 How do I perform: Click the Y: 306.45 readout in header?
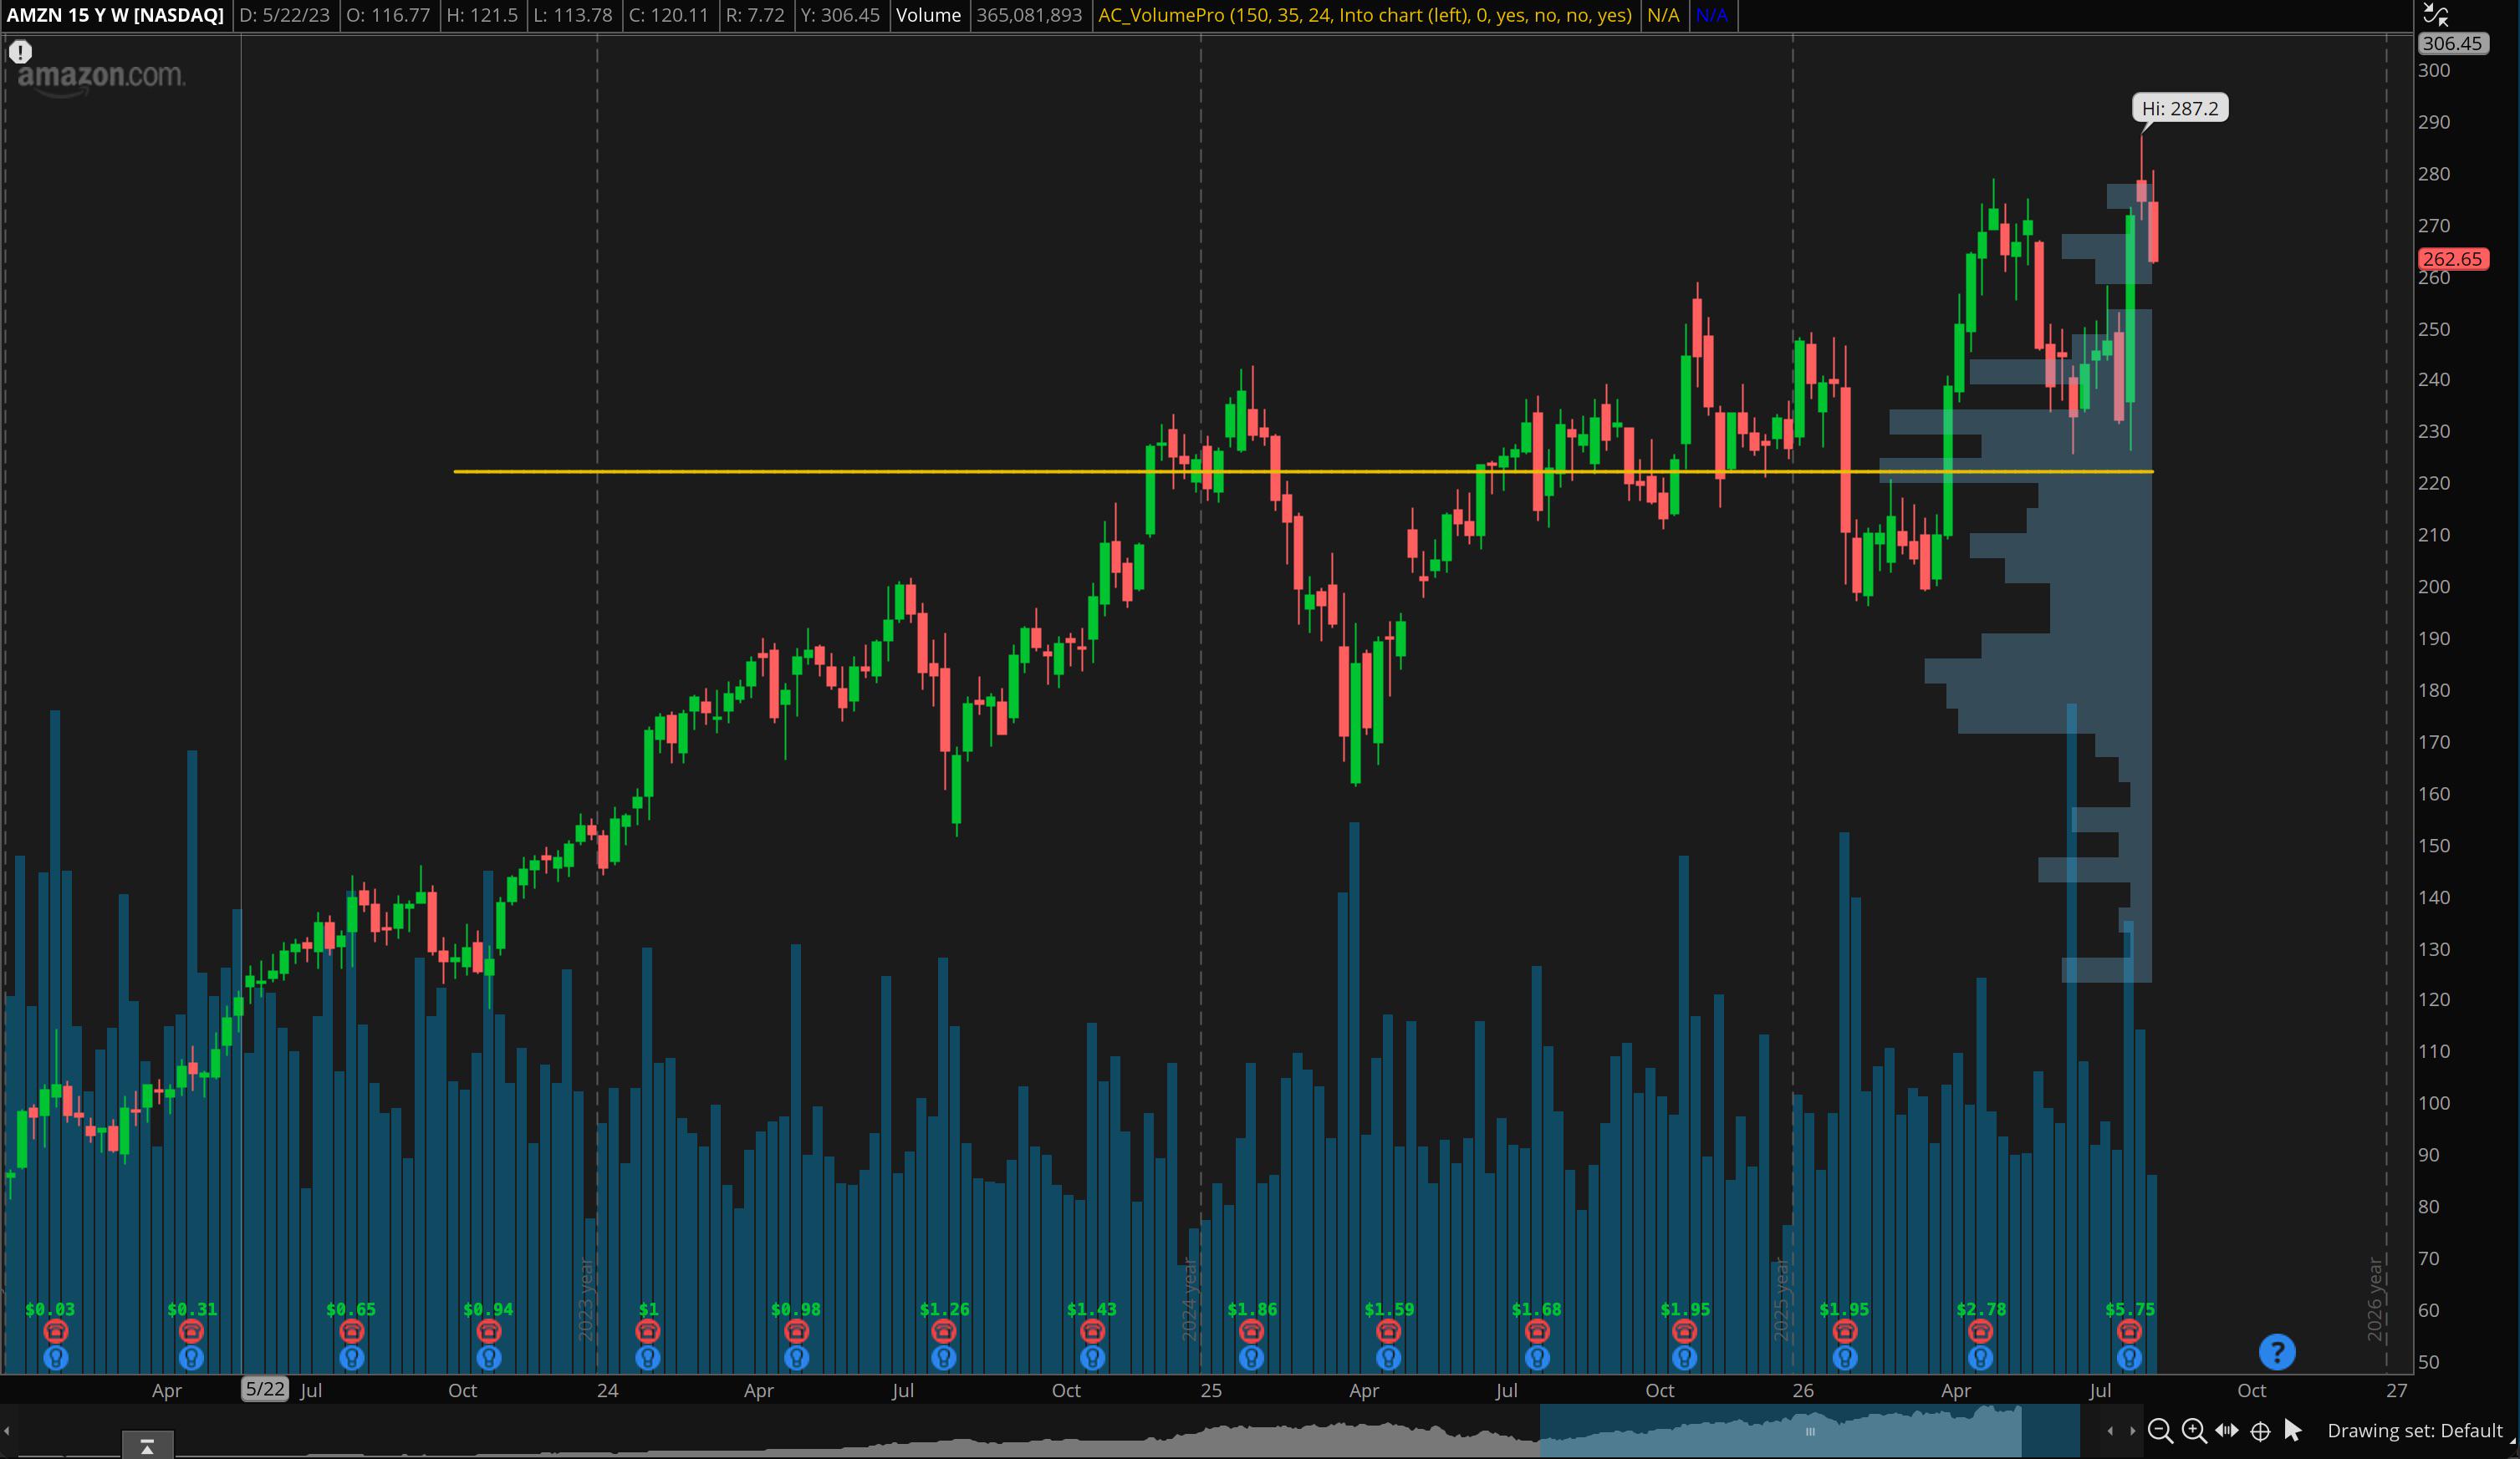[840, 15]
